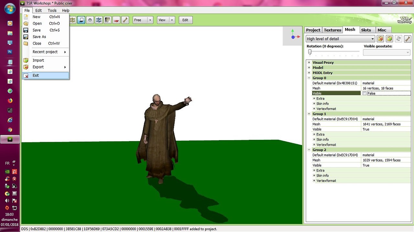Click the import mesh icon with green arrow
The height and width of the screenshot is (232, 414).
tap(389, 39)
